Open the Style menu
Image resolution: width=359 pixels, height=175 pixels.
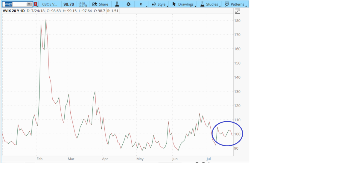click(159, 4)
